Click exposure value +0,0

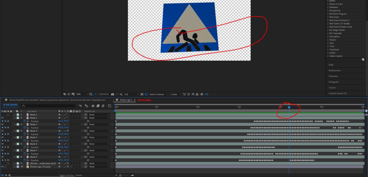pos(206,94)
